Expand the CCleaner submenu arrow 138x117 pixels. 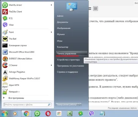51,65
